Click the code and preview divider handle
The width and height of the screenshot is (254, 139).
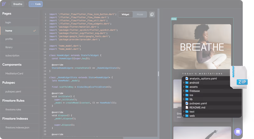pos(158,74)
